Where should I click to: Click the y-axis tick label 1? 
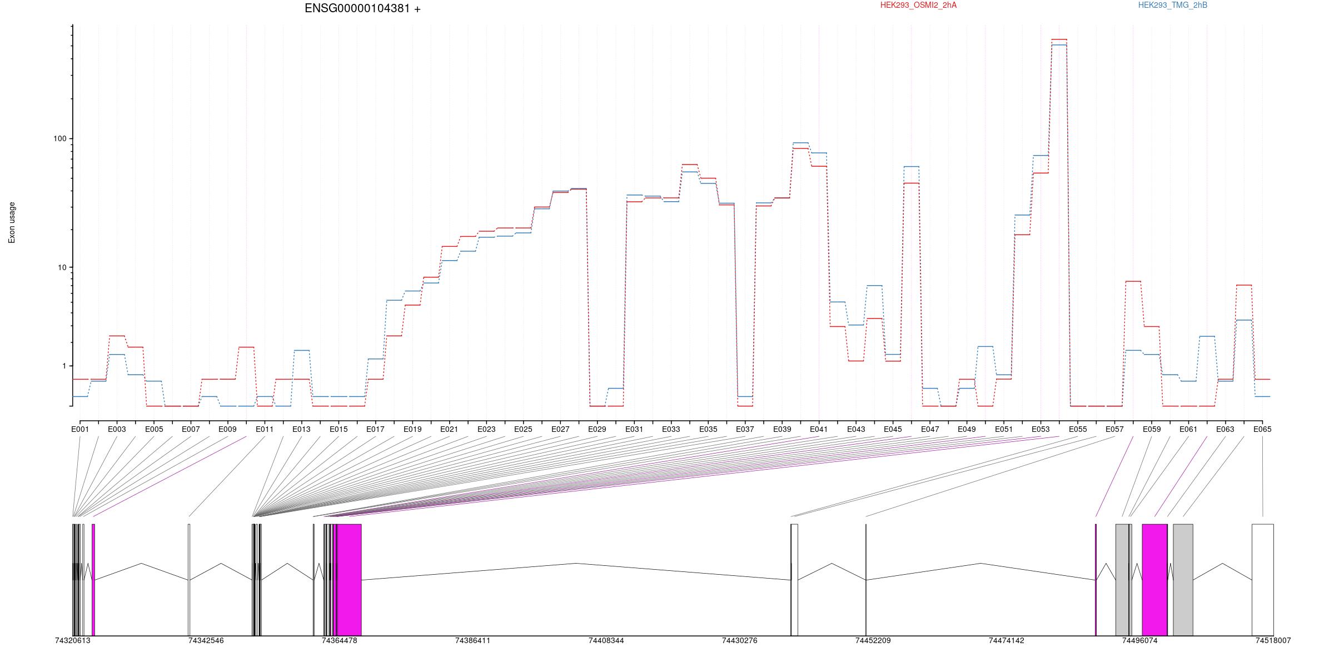tap(64, 366)
